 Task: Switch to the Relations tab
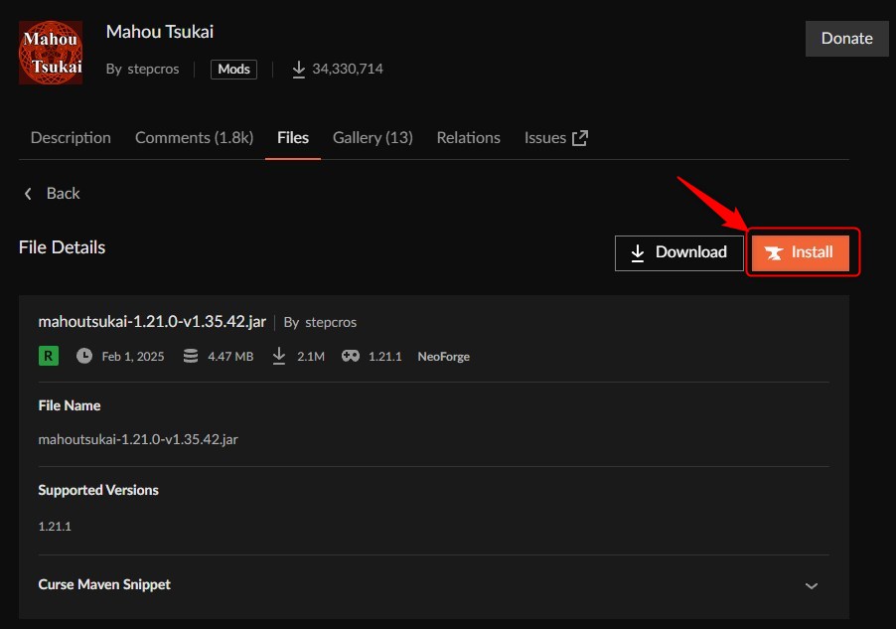(x=469, y=138)
